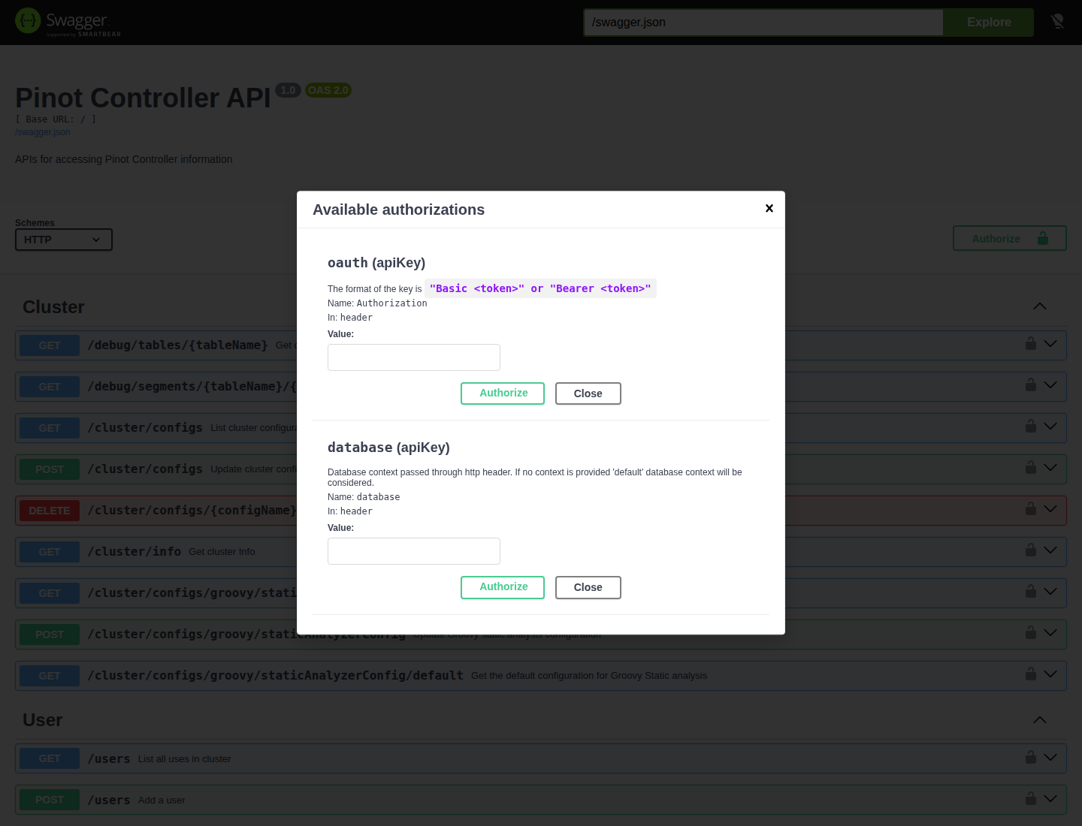The height and width of the screenshot is (826, 1082).
Task: Expand GET /debug/segments operation chevron
Action: [1050, 385]
